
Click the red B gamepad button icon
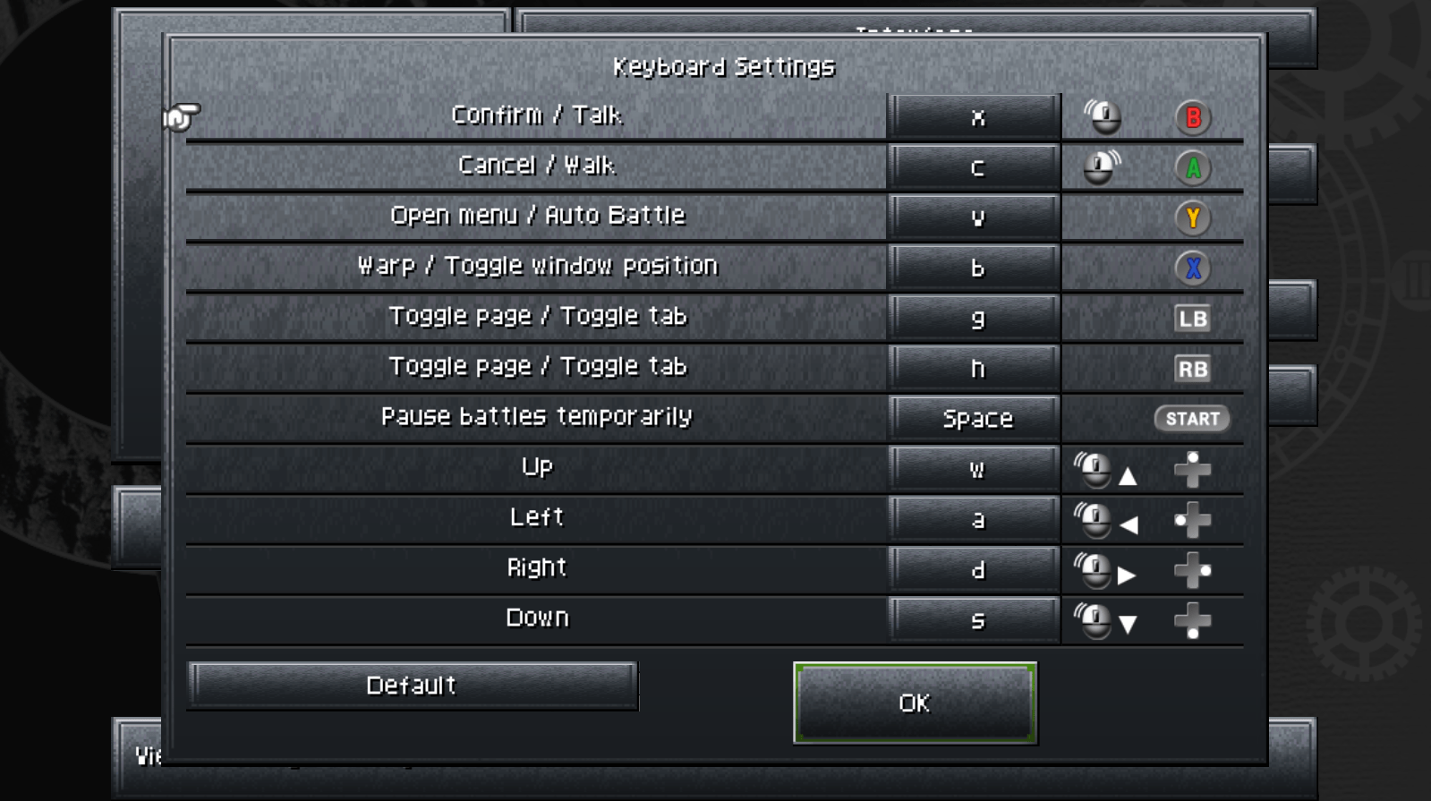coord(1192,117)
